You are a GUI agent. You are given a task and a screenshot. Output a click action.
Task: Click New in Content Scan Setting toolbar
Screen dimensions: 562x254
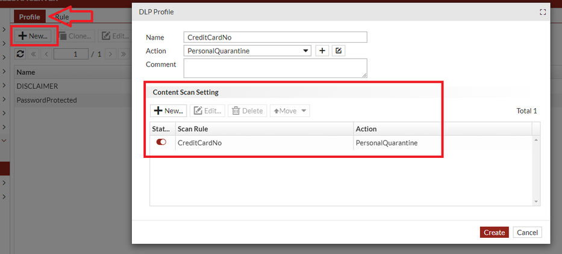pyautogui.click(x=168, y=110)
